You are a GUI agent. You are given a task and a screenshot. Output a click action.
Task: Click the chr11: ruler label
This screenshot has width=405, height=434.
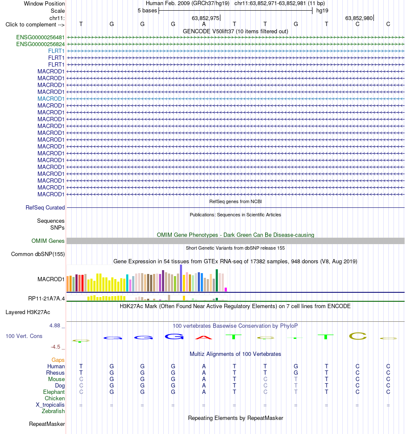tap(57, 18)
